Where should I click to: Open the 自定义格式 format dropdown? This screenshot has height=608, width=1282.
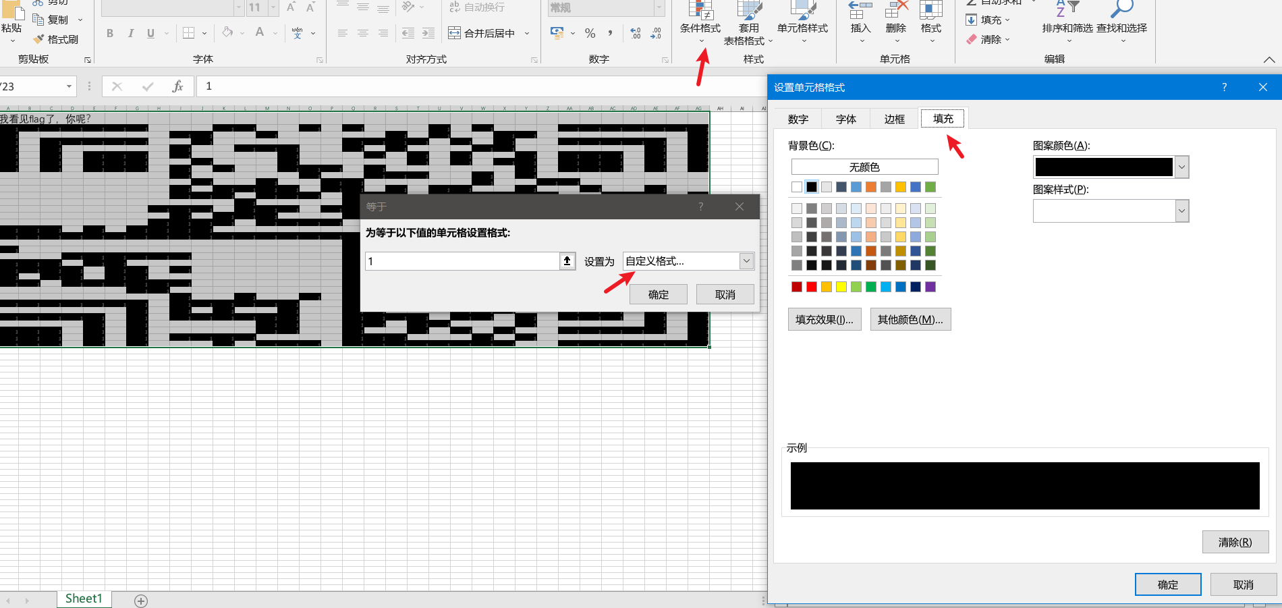(x=746, y=261)
